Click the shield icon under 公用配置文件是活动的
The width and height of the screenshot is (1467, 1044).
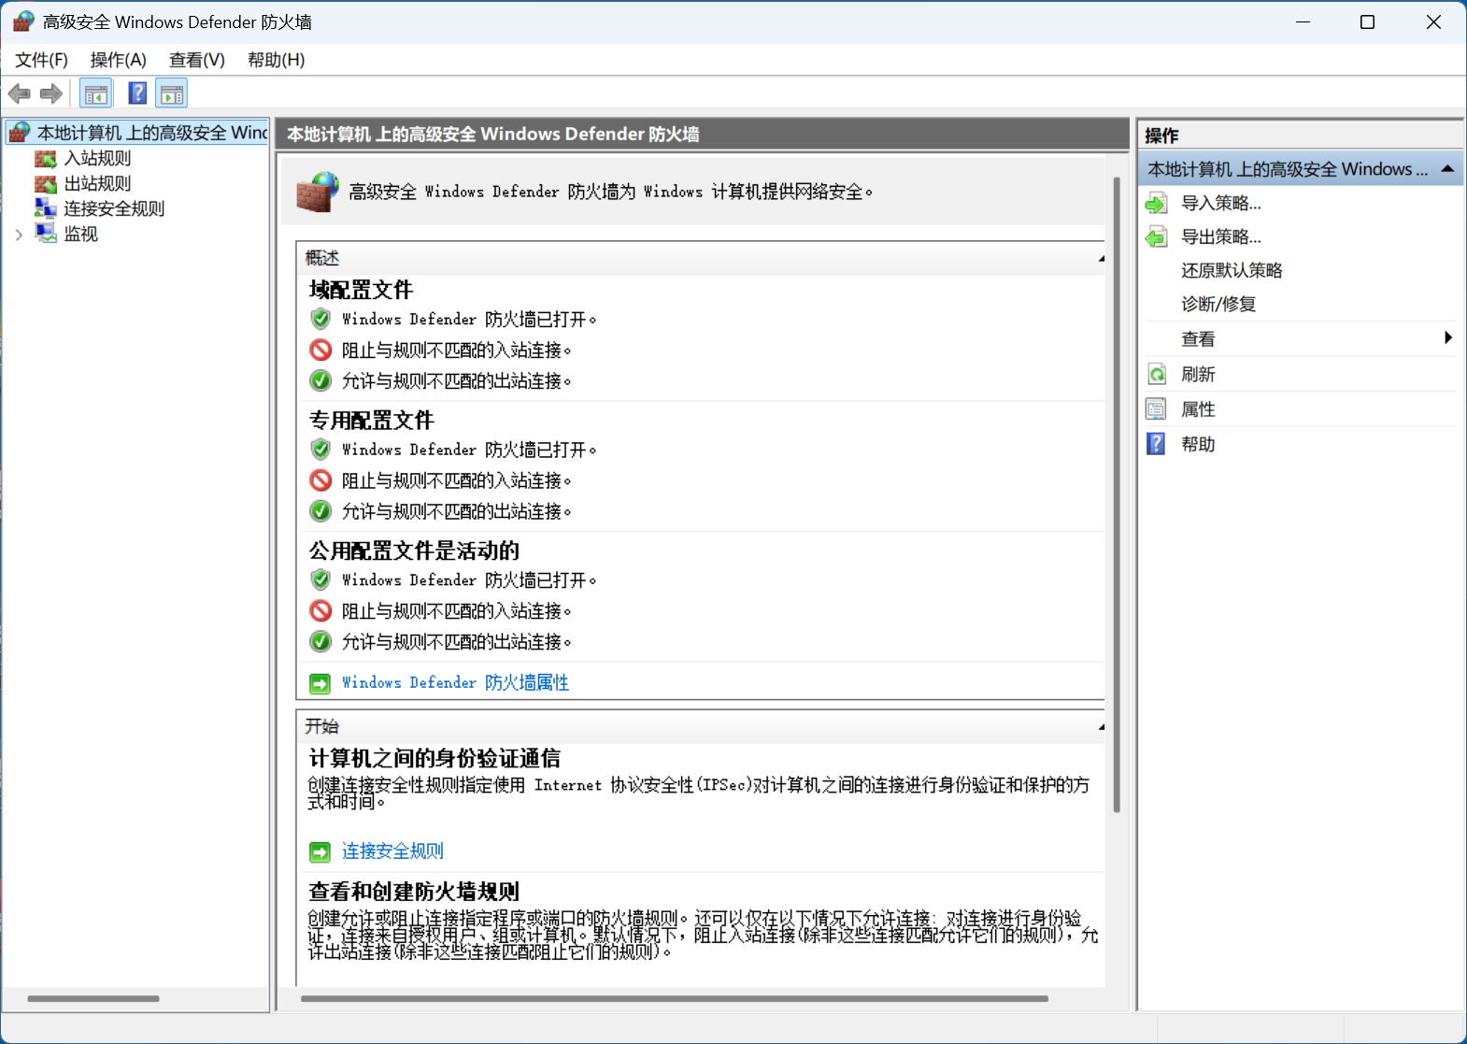point(320,580)
